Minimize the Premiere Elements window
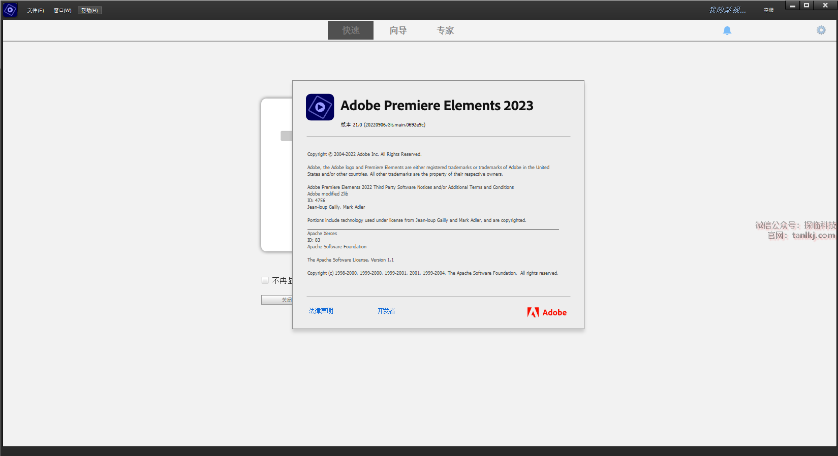838x456 pixels. coord(792,6)
